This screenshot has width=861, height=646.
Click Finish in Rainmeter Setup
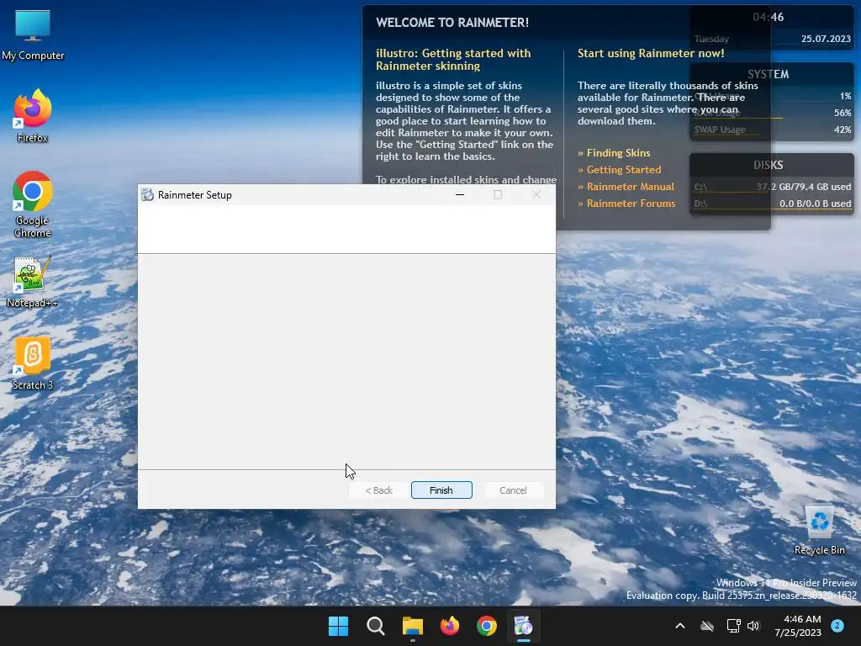pyautogui.click(x=441, y=490)
